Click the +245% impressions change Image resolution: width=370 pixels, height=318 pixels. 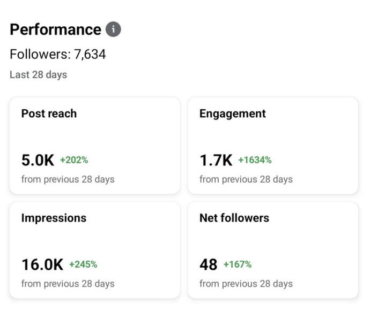tap(83, 264)
